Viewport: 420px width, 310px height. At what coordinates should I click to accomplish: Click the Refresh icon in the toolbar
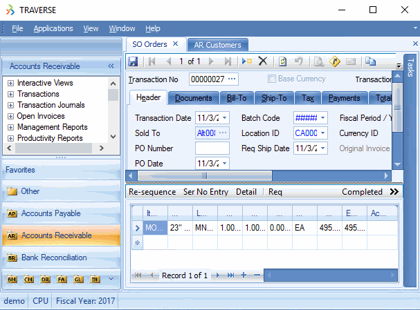pos(282,61)
